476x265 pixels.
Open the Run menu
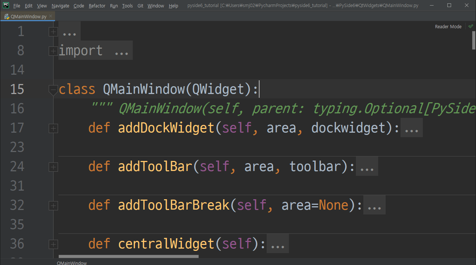click(x=114, y=6)
